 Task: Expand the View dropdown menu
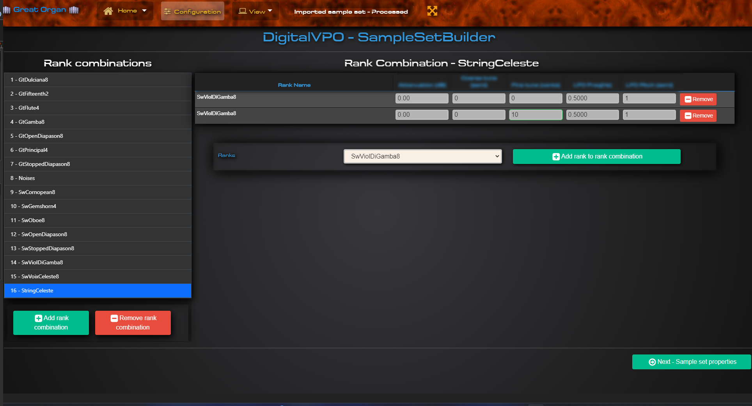point(255,11)
